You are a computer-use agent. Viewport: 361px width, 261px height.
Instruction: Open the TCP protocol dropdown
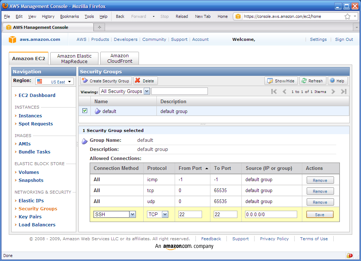tap(158, 214)
